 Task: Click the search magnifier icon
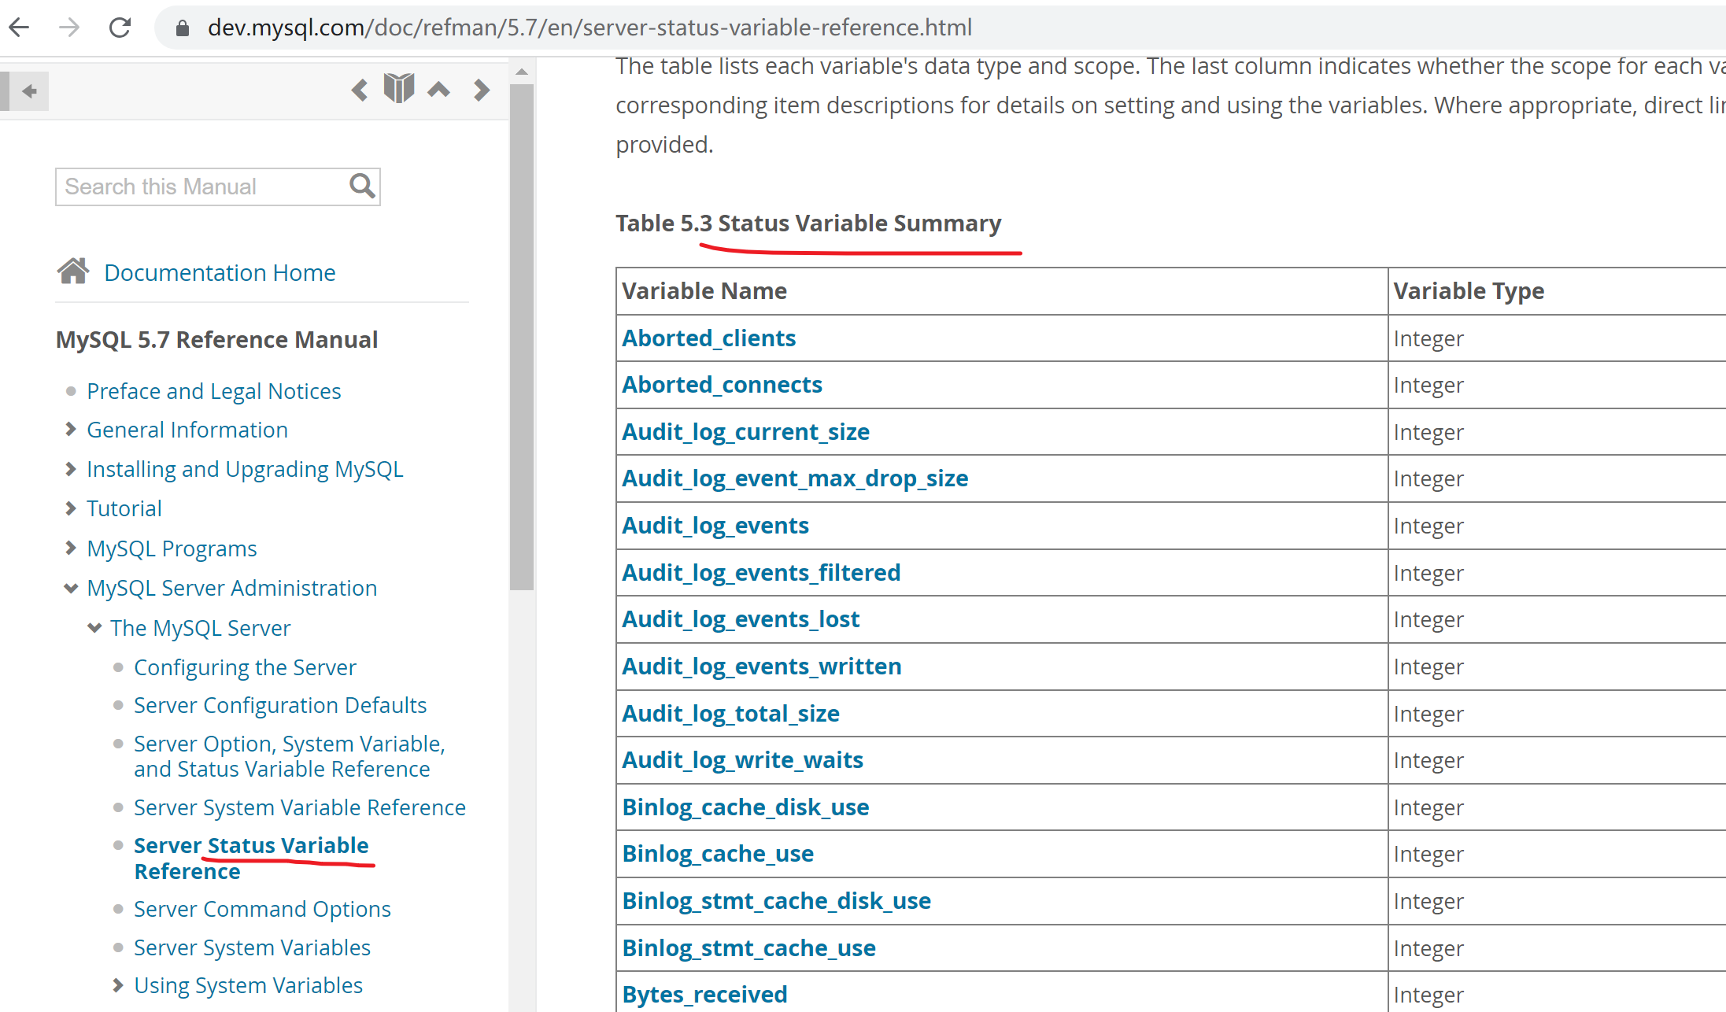[362, 187]
